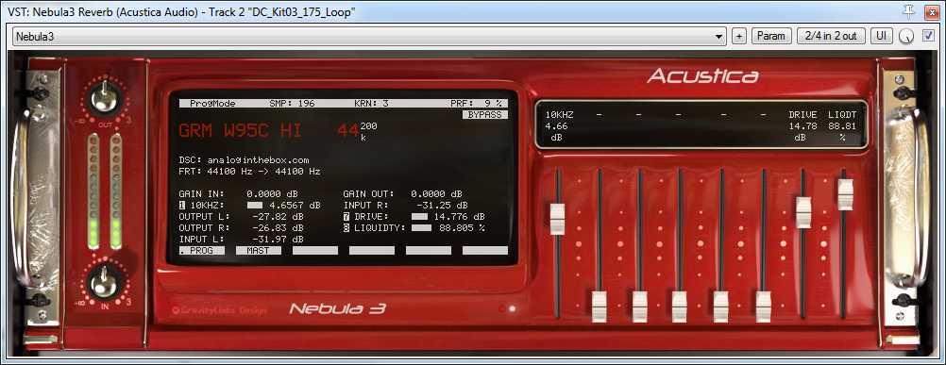Click the GRM W95C HI program name
This screenshot has height=365, width=946.
[240, 131]
